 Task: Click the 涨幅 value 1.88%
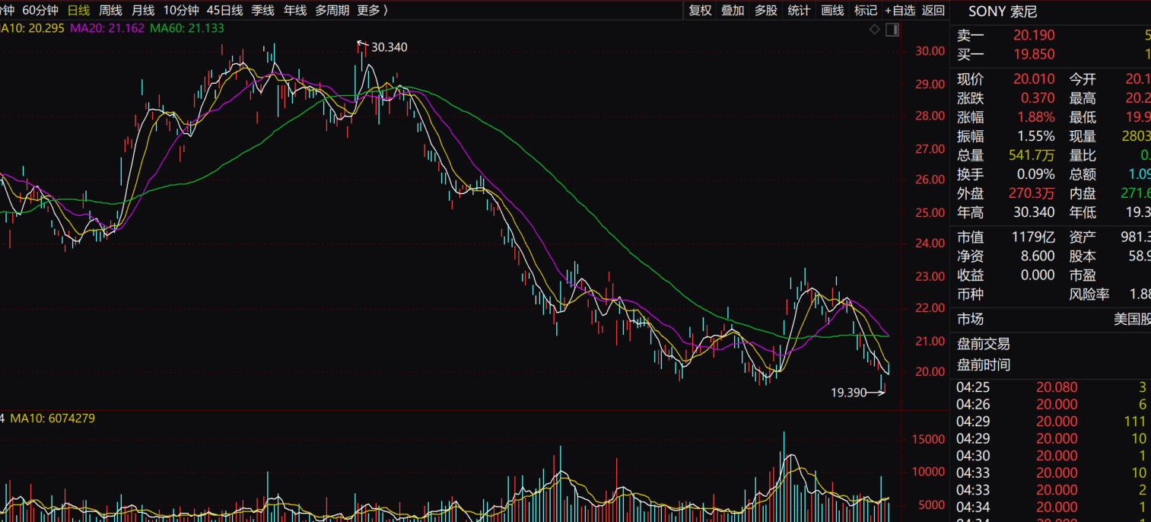1036,117
